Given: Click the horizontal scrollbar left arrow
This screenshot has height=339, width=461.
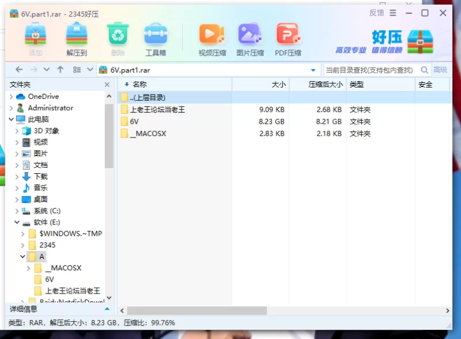Looking at the screenshot, I should coord(122,310).
